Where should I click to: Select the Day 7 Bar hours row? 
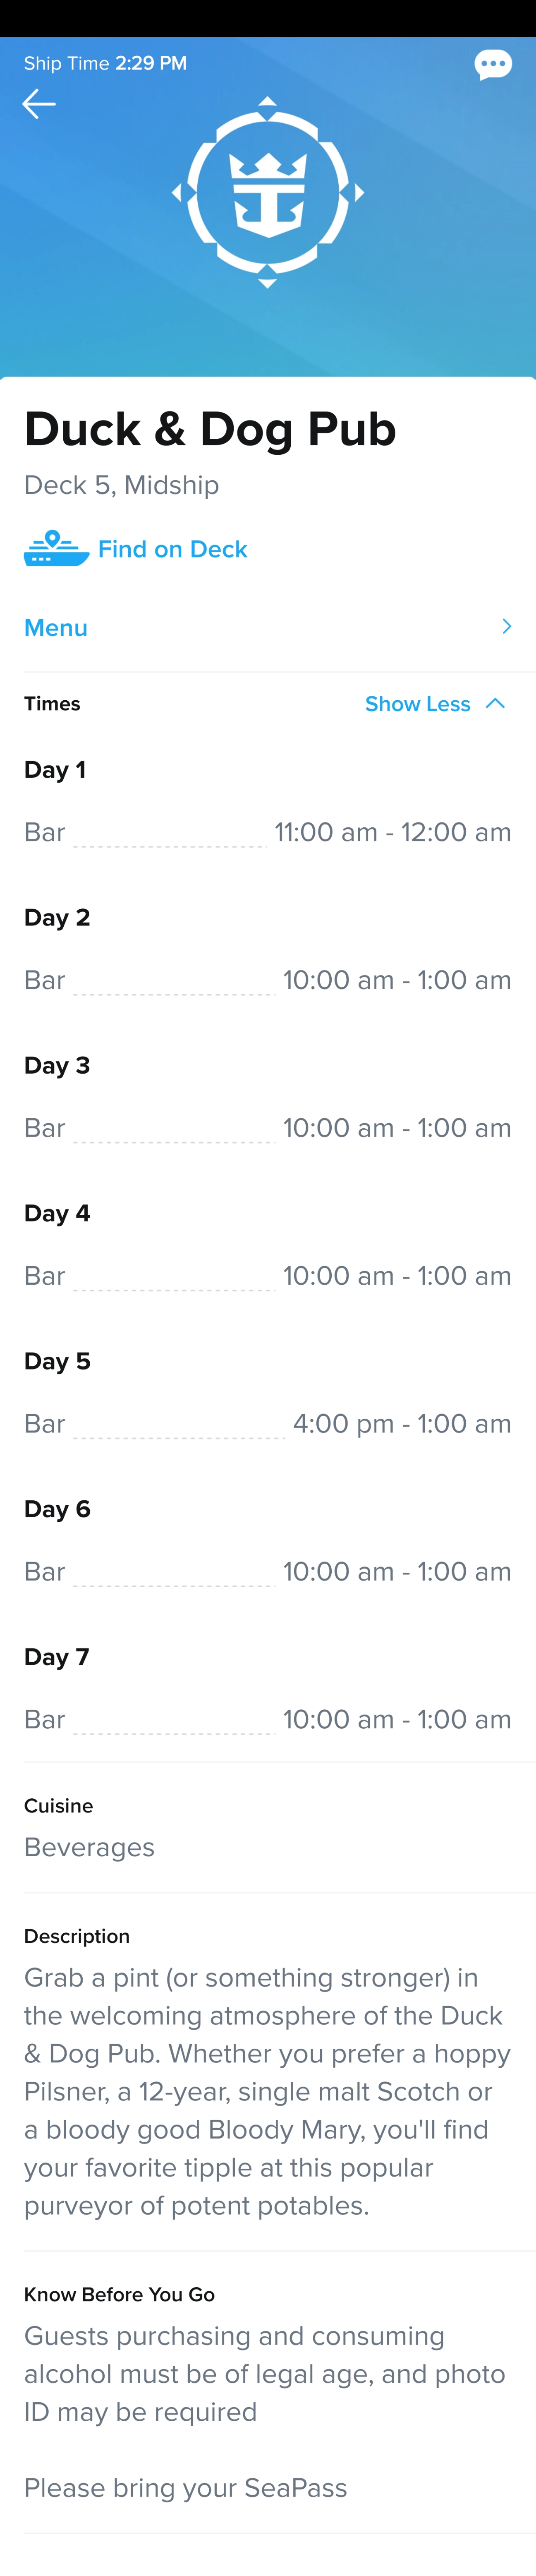tap(268, 1720)
